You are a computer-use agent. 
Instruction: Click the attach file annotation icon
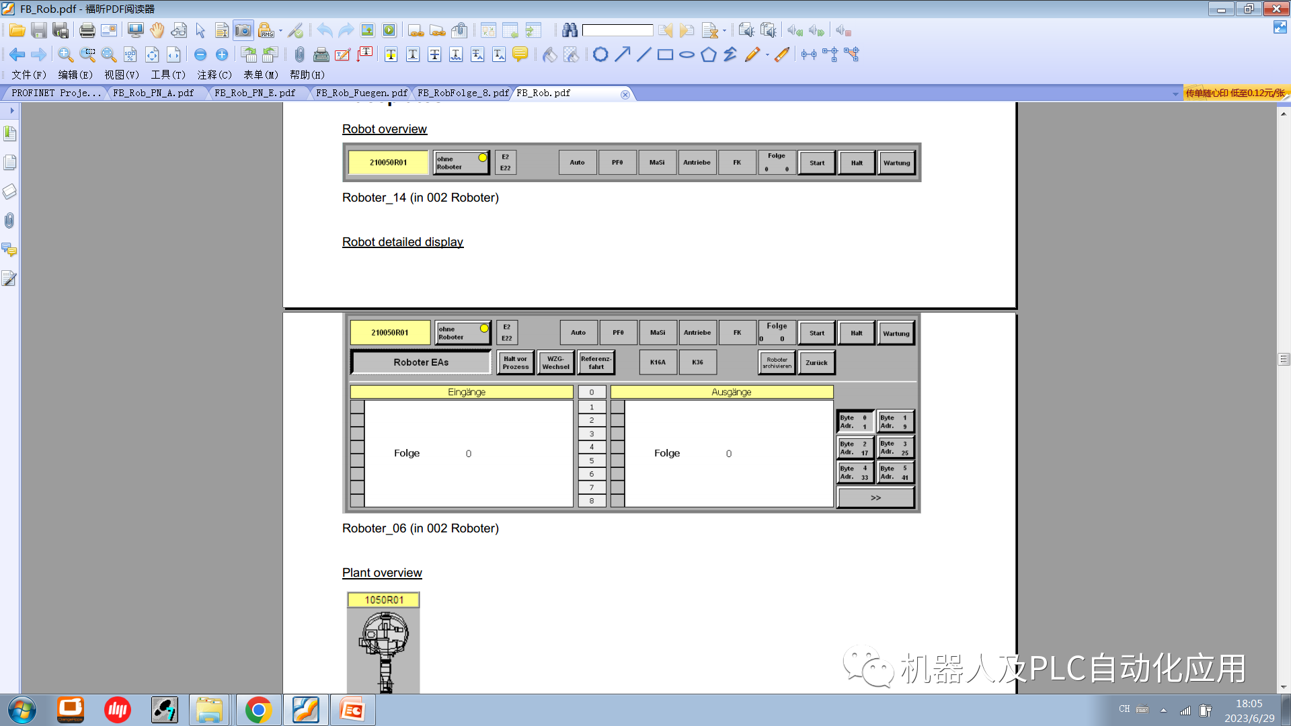[299, 54]
